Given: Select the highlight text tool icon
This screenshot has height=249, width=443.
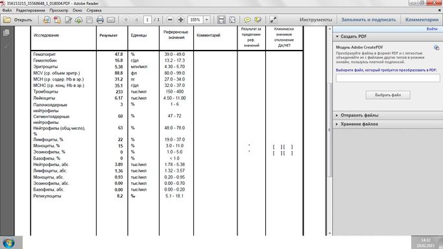Looking at the screenshot, I should (x=258, y=19).
